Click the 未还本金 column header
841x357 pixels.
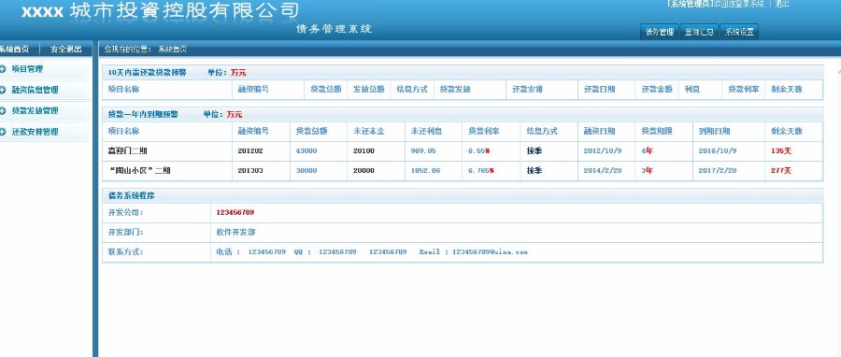(369, 132)
